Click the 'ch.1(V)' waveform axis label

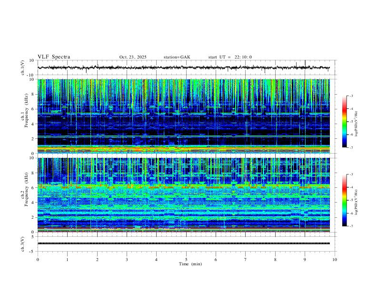click(x=23, y=68)
